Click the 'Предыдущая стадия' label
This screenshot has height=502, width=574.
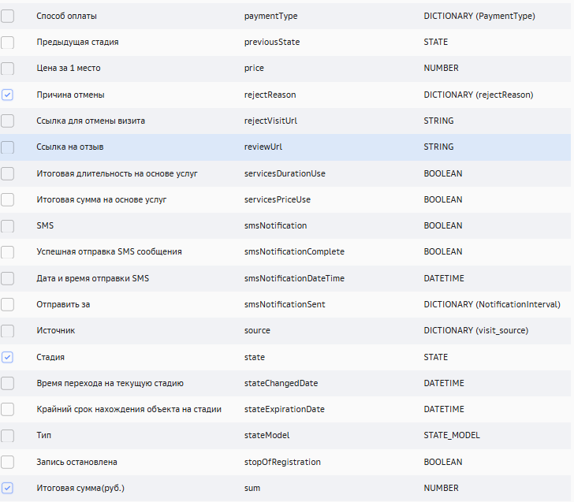tap(77, 42)
